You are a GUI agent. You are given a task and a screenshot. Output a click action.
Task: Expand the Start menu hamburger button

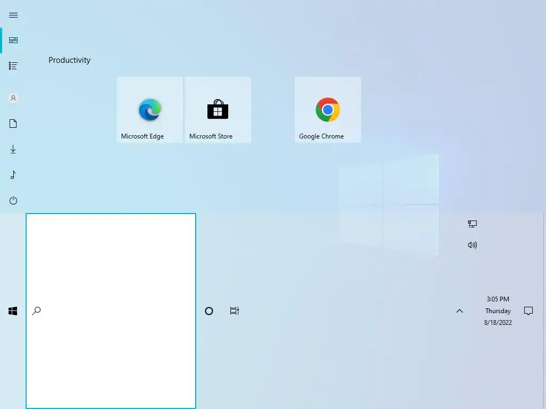coord(13,15)
